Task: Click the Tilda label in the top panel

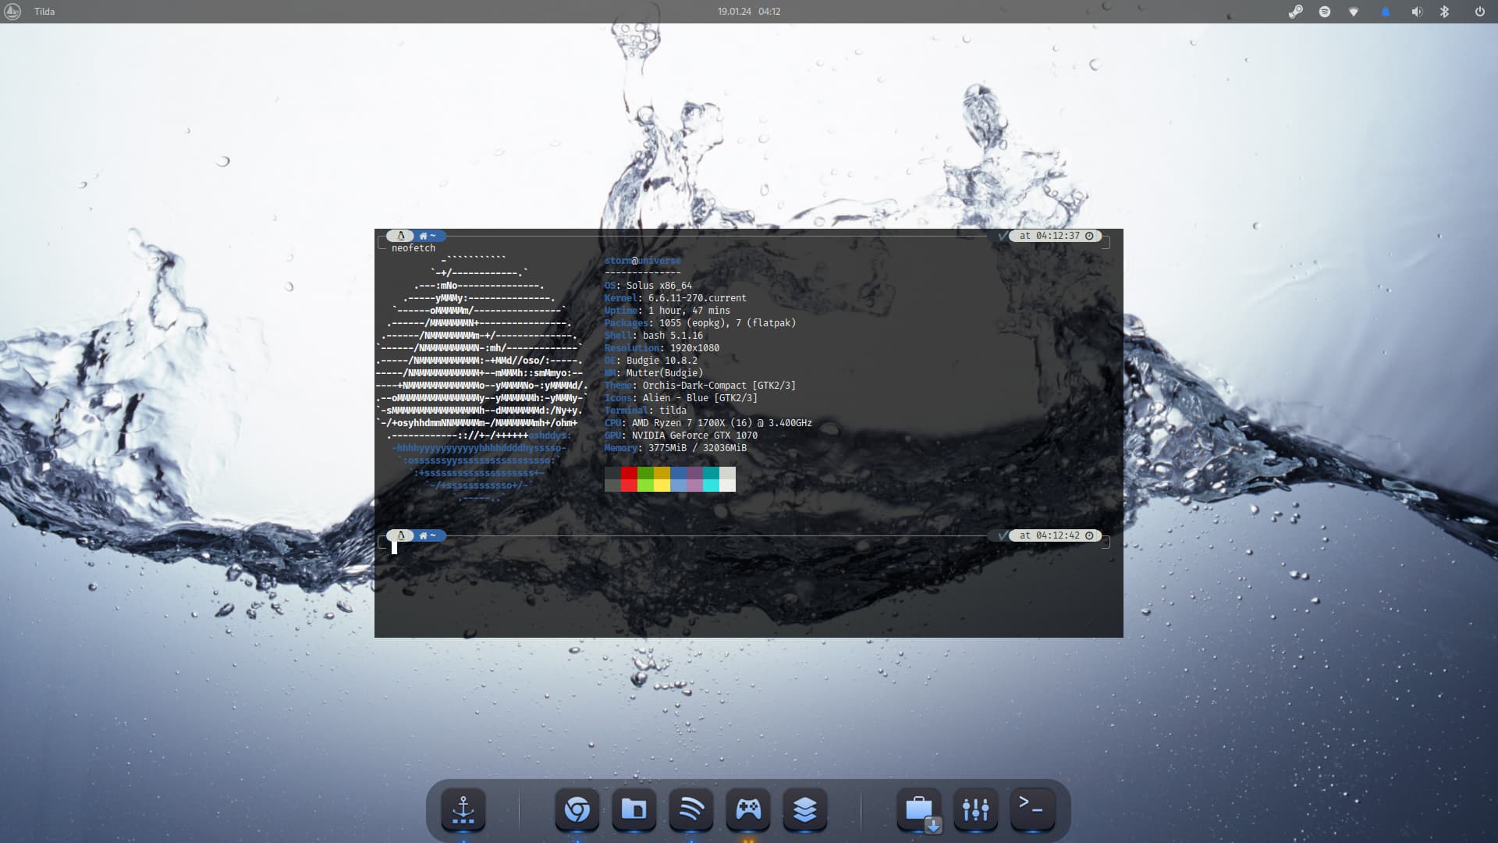Action: [44, 12]
